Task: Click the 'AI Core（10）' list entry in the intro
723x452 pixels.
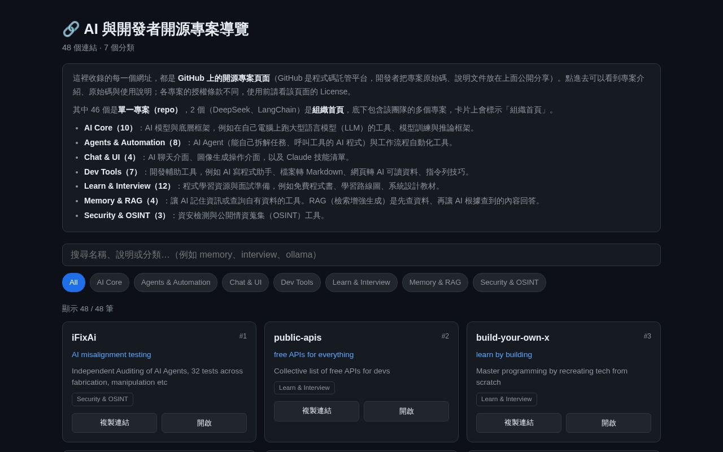Action: click(111, 128)
